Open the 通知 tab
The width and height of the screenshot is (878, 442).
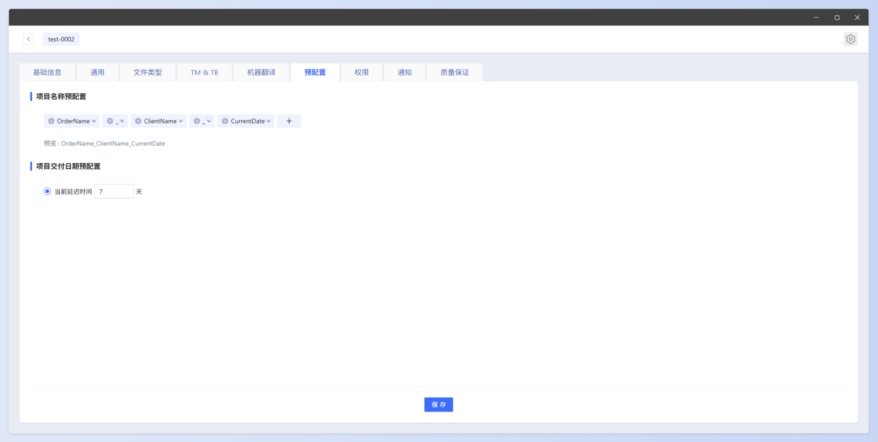pos(405,72)
